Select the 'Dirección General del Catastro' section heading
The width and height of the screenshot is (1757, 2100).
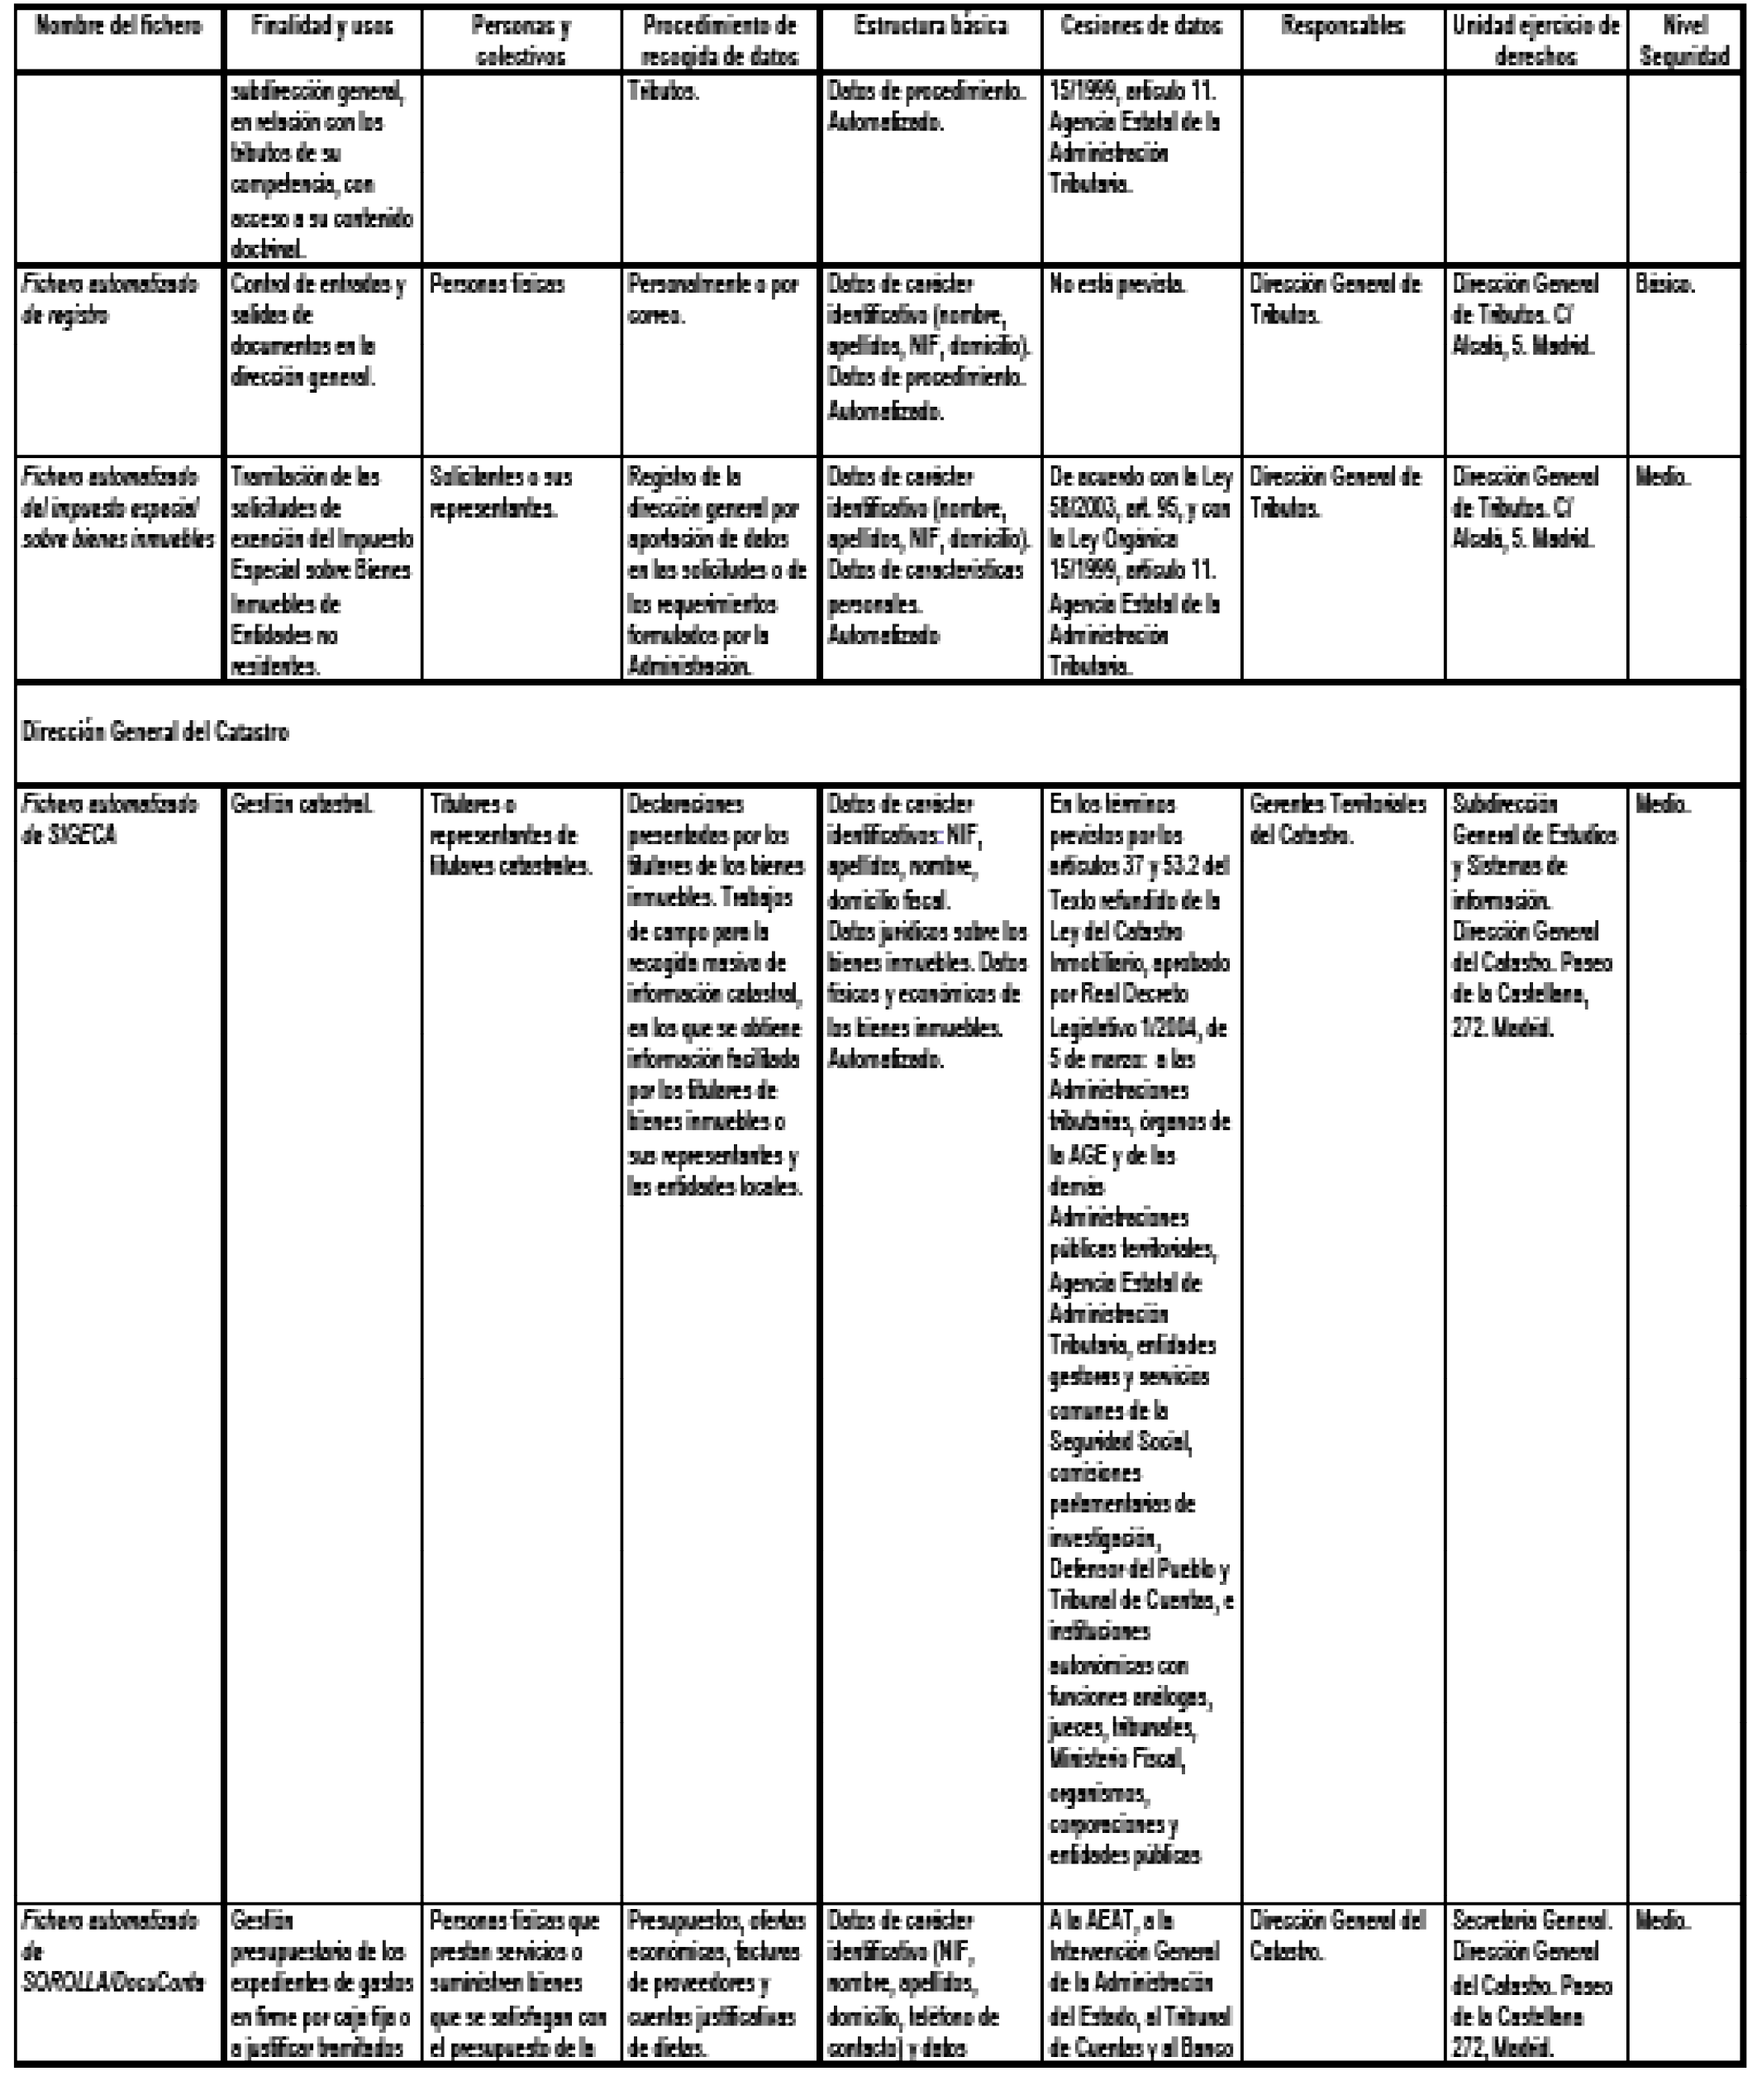(155, 732)
